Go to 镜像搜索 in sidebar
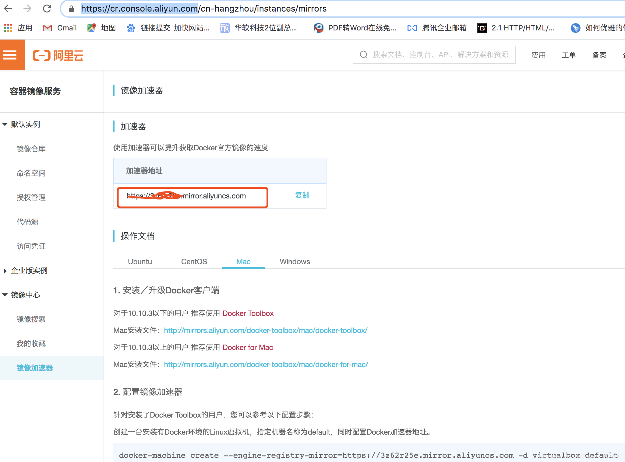 click(31, 319)
